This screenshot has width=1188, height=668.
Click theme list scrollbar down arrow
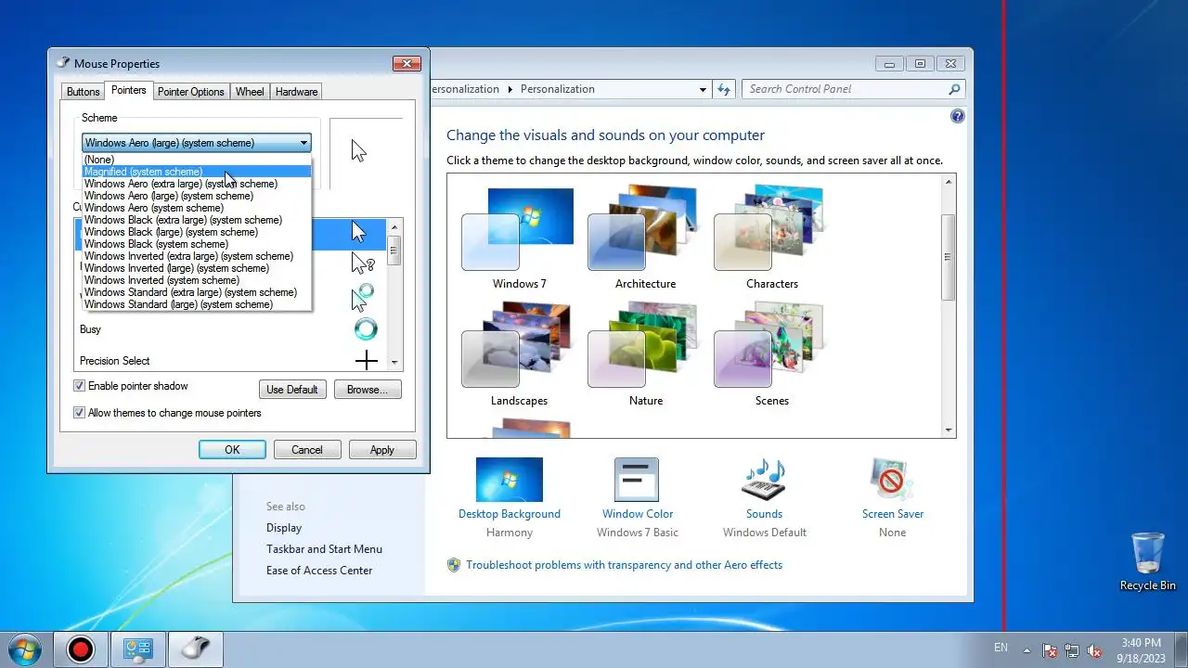point(949,430)
